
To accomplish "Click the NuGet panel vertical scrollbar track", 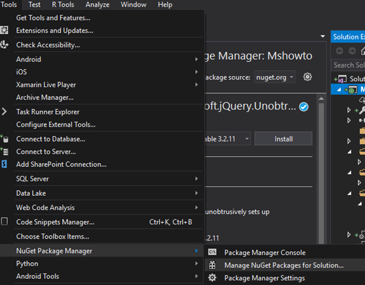I will (x=321, y=173).
